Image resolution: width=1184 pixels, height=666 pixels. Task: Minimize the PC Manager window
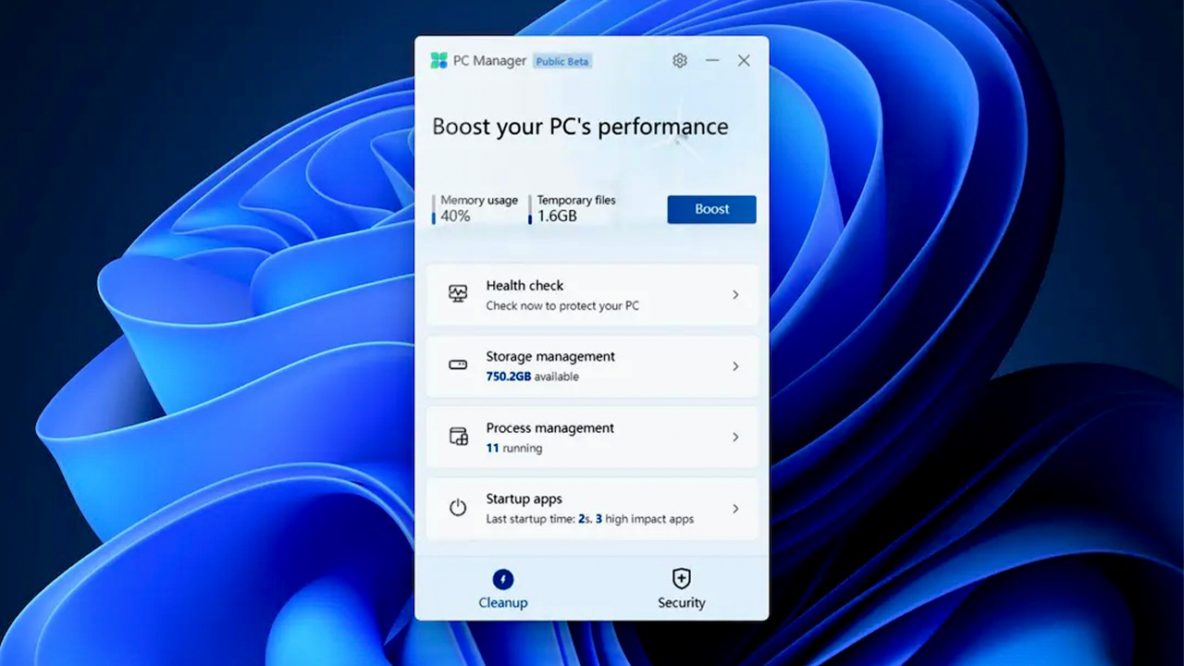[712, 61]
